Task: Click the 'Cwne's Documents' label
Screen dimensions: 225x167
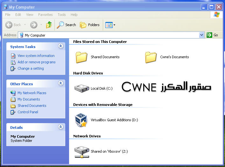Action: (174, 57)
